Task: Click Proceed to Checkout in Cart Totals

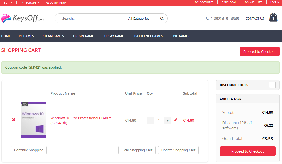Action: click(x=248, y=151)
